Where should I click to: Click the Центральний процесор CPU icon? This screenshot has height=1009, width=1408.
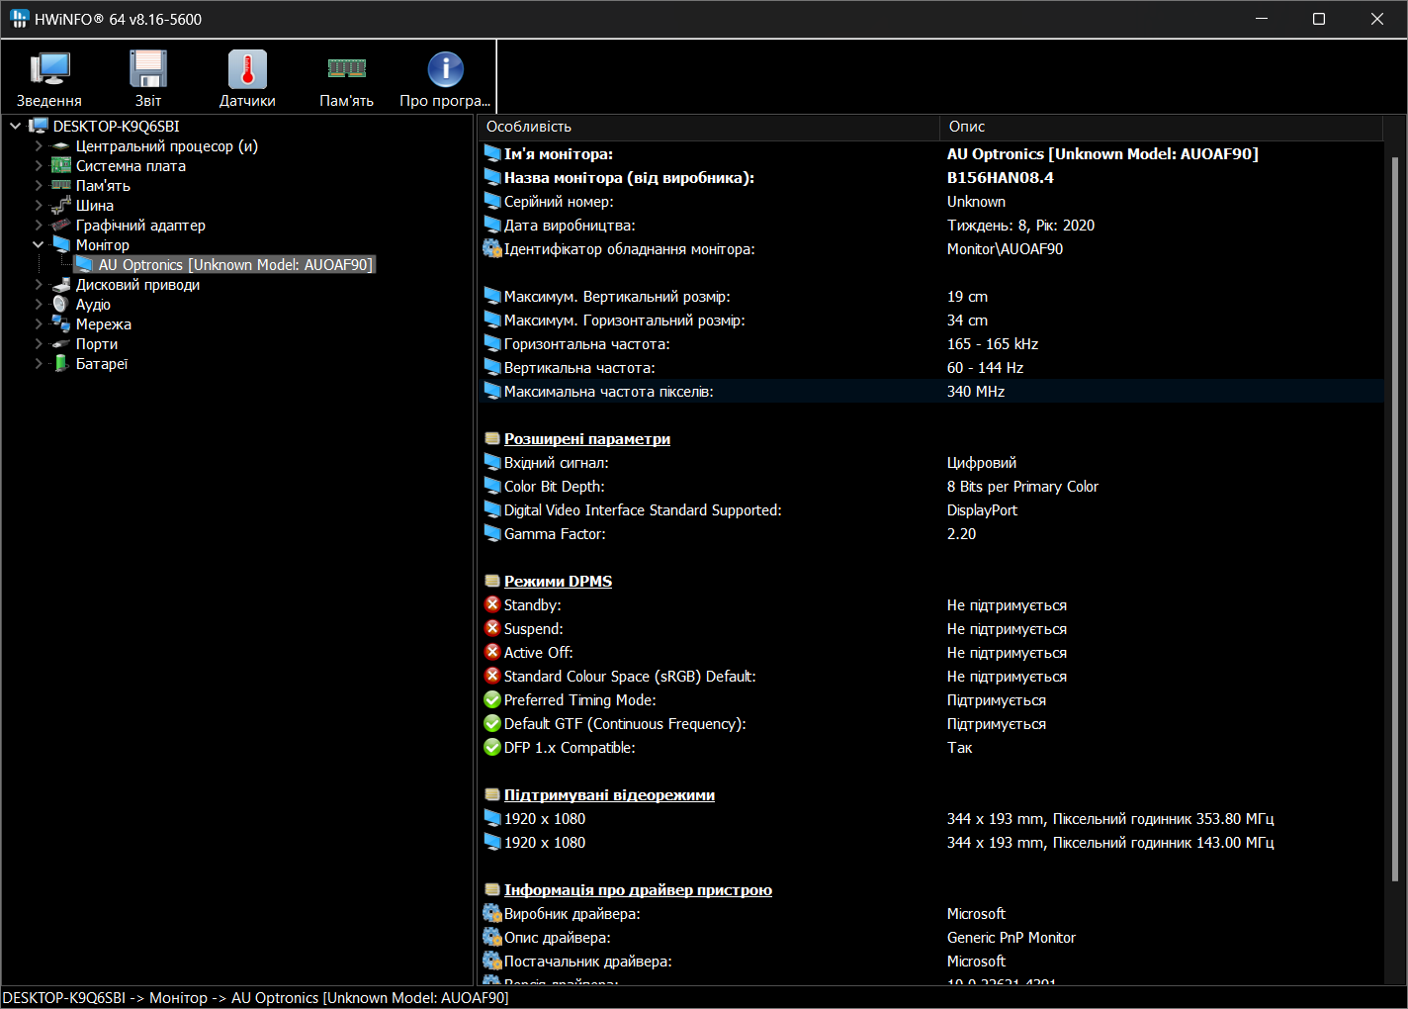(61, 146)
